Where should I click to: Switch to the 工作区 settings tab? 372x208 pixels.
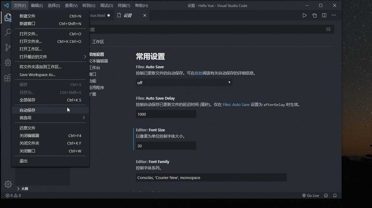pos(98,42)
